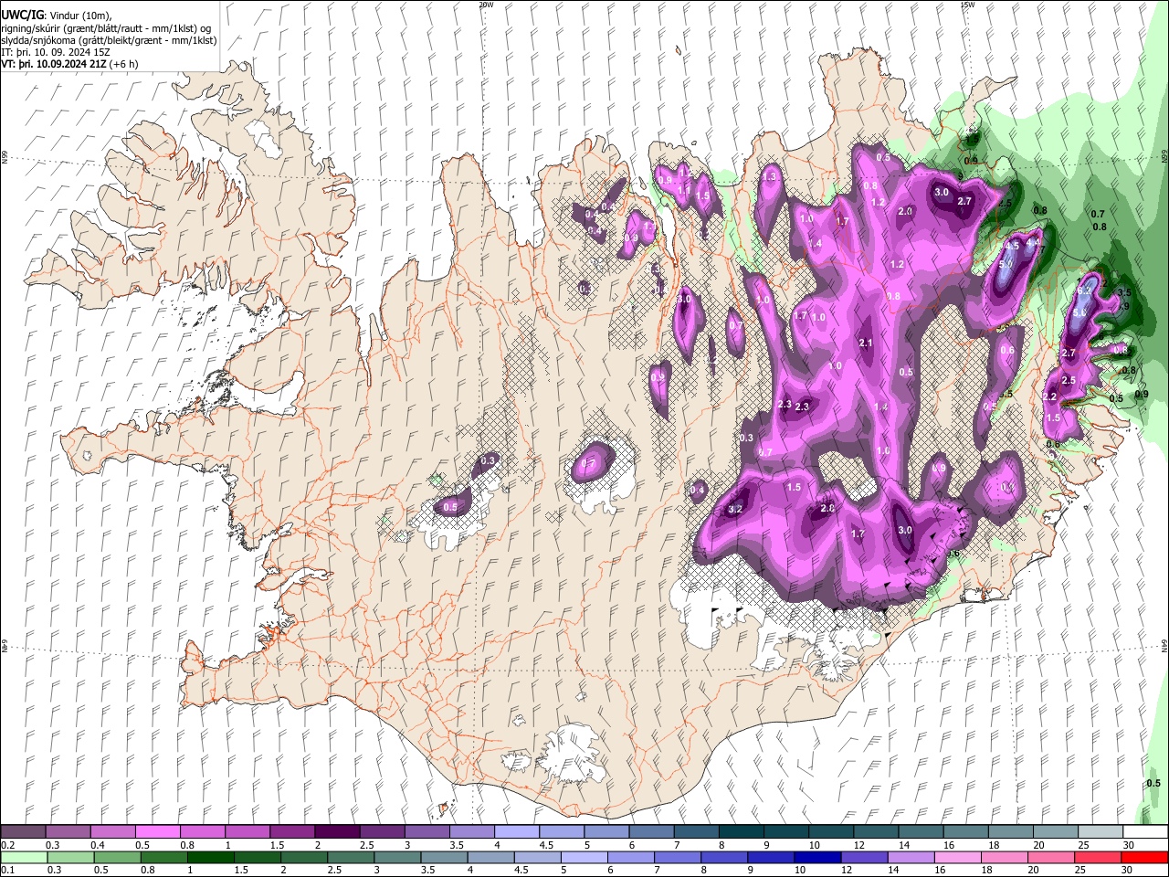
Task: Click the bright pink snow swatch between 0.5 and 0.8
Action: [x=156, y=831]
